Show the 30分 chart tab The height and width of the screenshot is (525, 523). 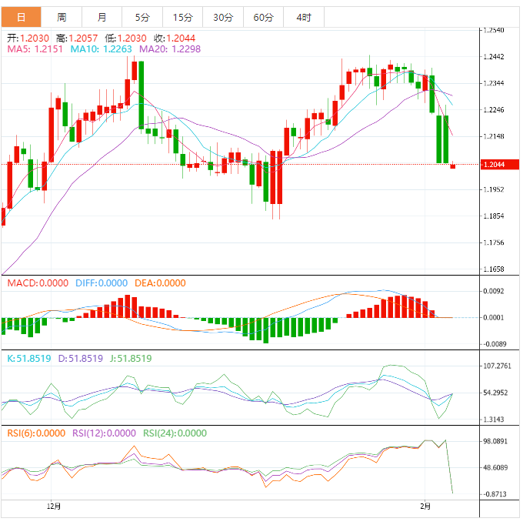click(223, 17)
